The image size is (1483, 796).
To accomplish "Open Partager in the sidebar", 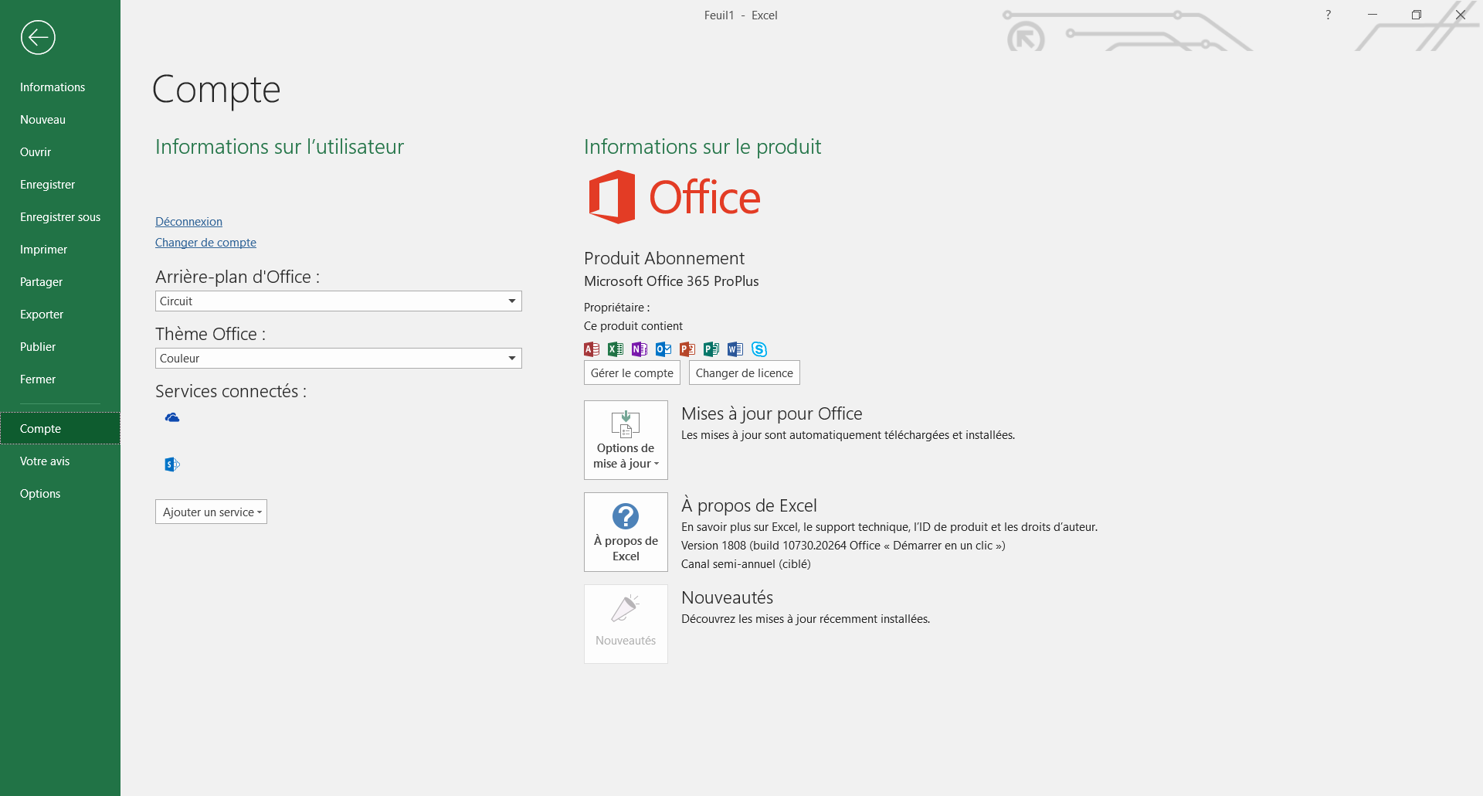I will [60, 282].
